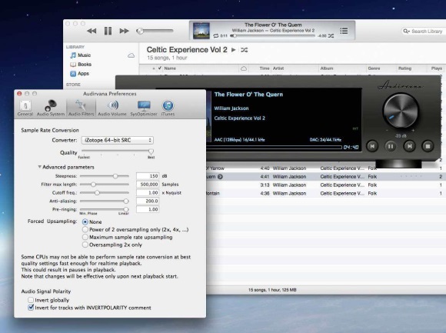Screen dimensions: 446x333
Task: Collapse the Advanced parameters disclosure triangle
Action: (39, 167)
